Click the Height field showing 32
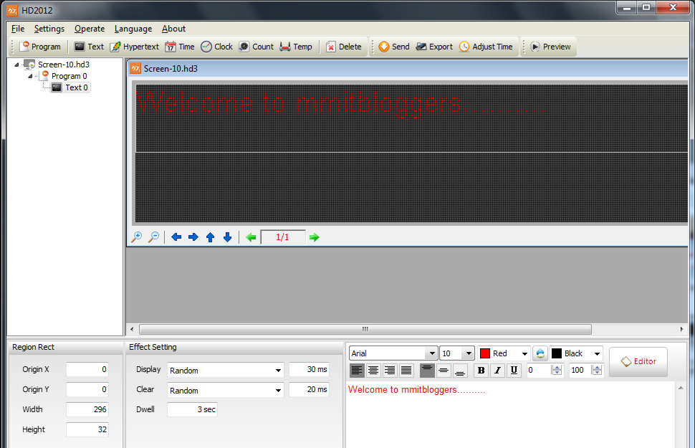Screen dimensions: 695x448 (x=87, y=429)
